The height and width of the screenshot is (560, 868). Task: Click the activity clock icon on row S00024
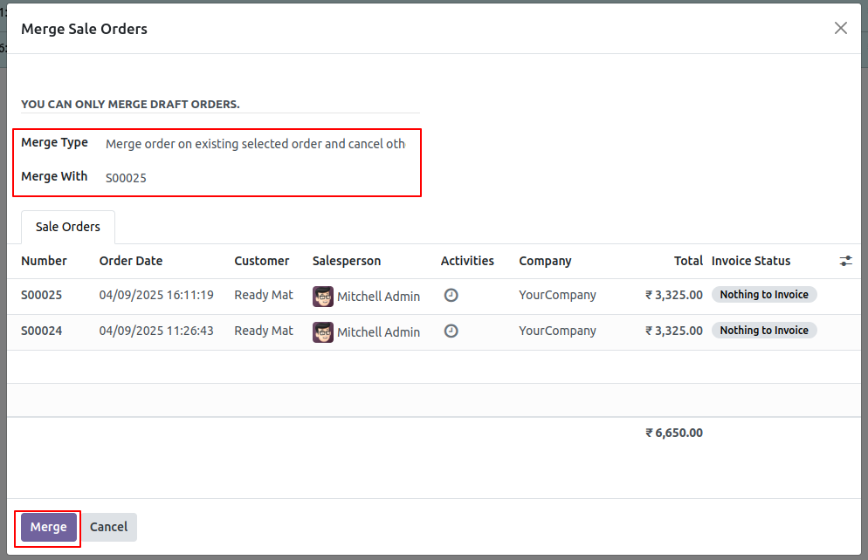[x=451, y=331]
